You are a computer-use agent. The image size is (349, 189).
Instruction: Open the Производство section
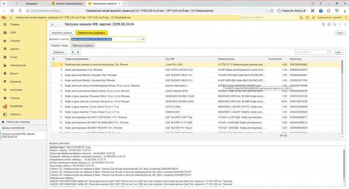[18, 65]
